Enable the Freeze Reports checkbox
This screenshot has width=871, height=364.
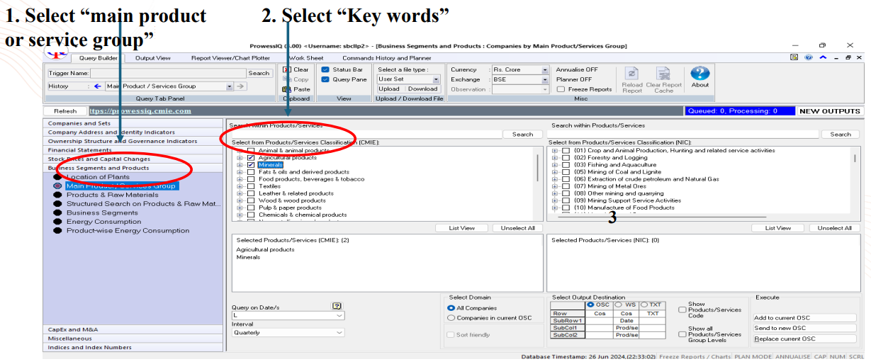pos(561,89)
